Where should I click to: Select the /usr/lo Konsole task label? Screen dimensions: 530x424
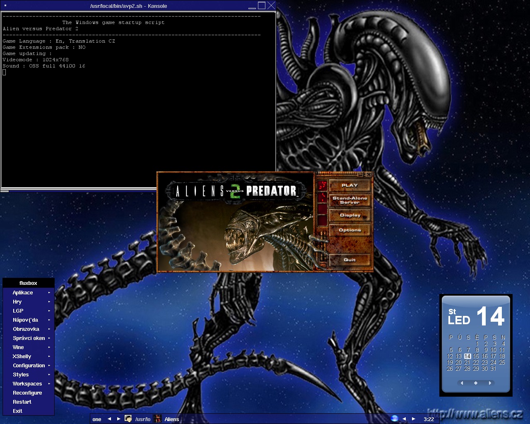click(x=143, y=419)
